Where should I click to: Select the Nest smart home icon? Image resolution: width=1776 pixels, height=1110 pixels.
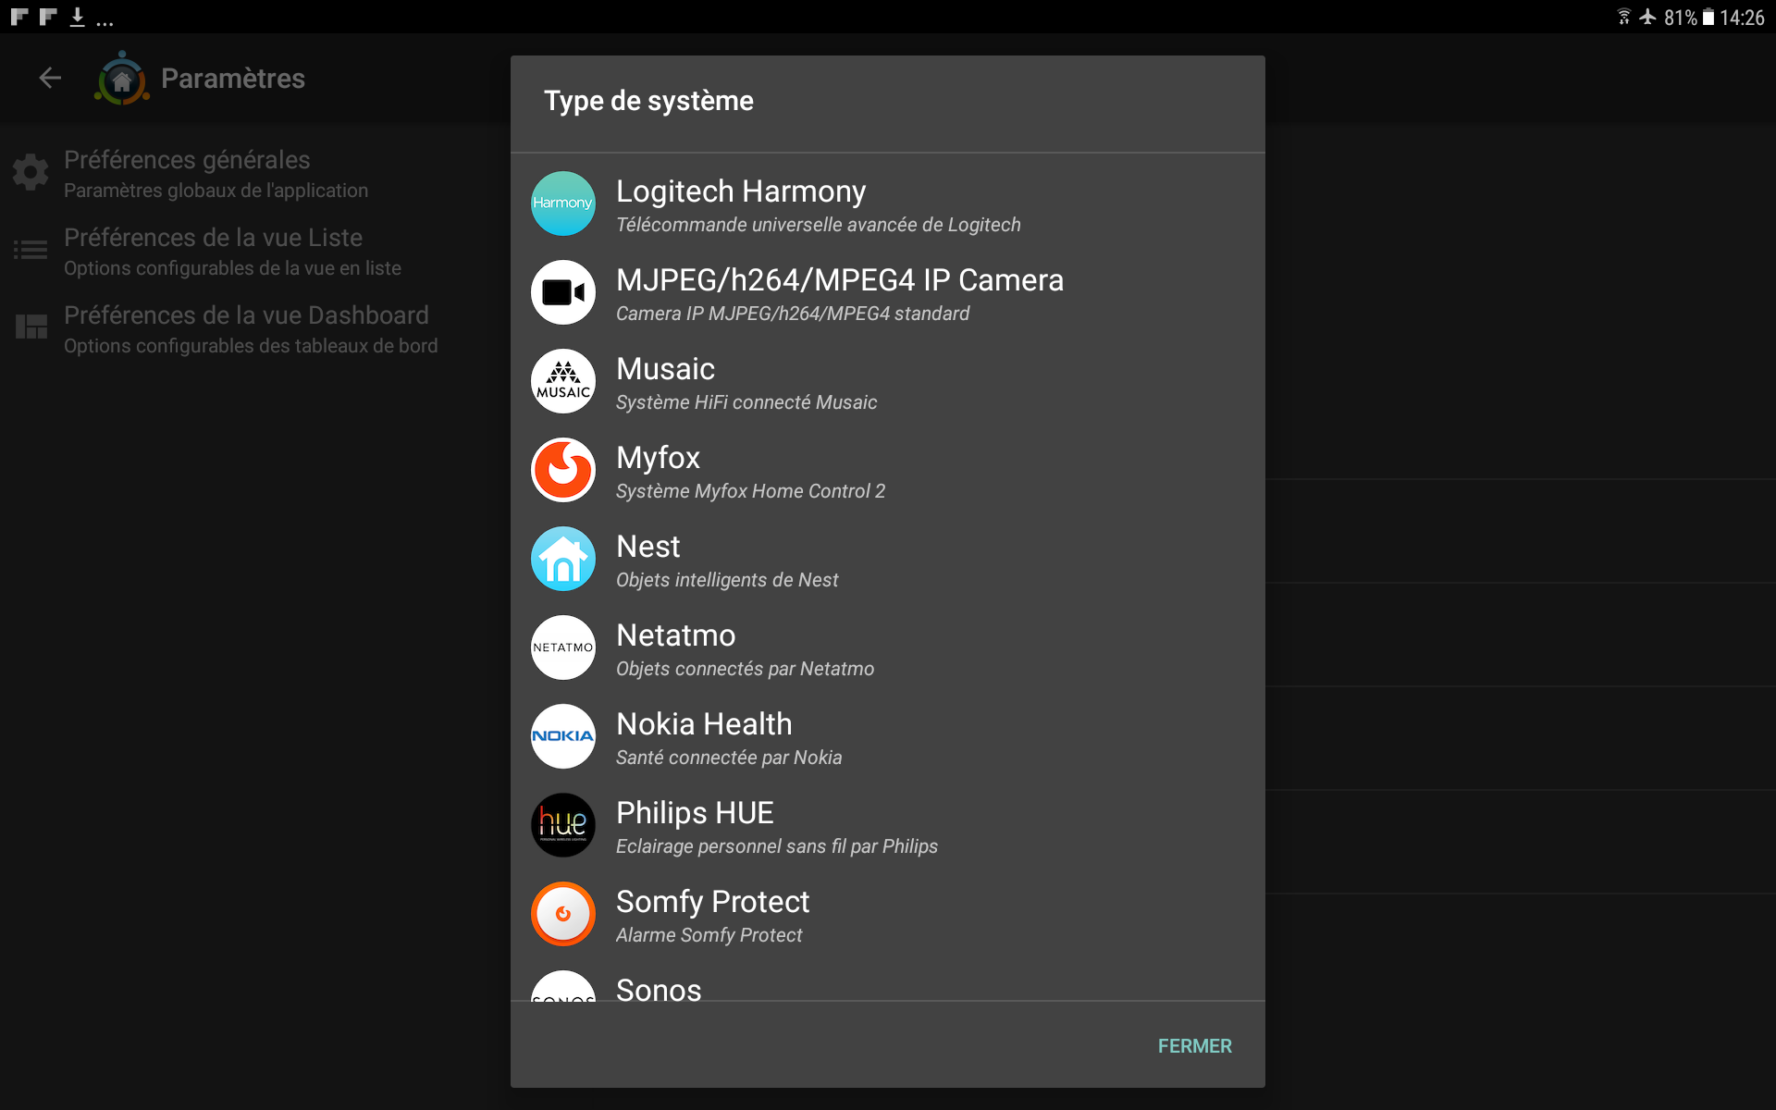pyautogui.click(x=562, y=559)
